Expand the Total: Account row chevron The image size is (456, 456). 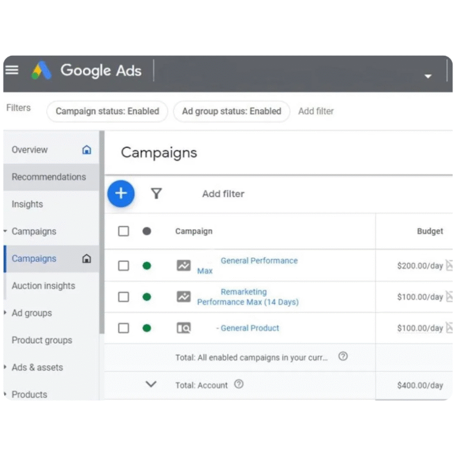[151, 384]
